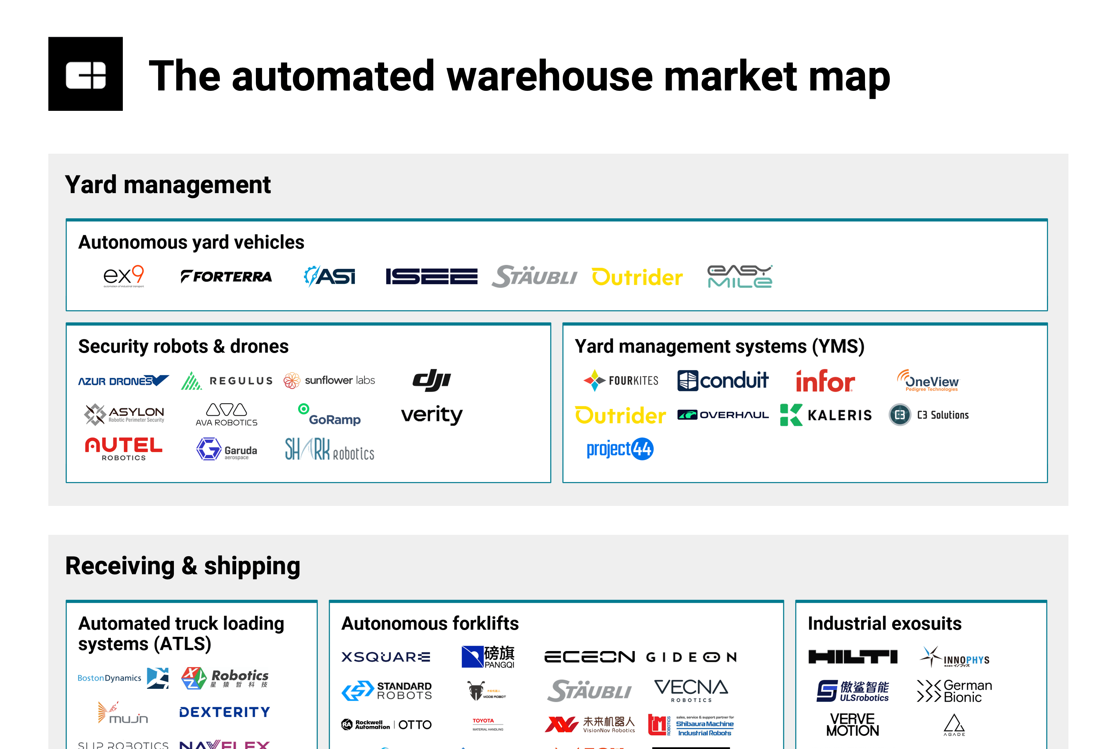
Task: Select the EasyMile logo
Action: pos(740,276)
